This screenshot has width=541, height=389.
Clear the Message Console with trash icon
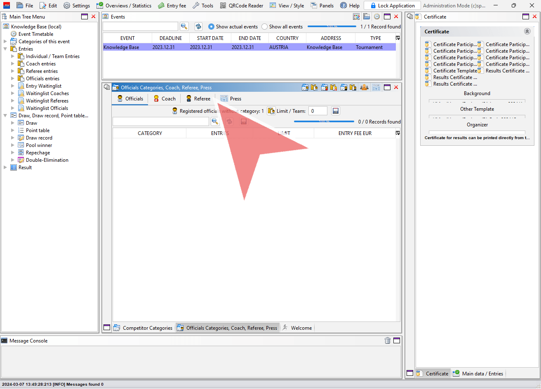click(388, 340)
